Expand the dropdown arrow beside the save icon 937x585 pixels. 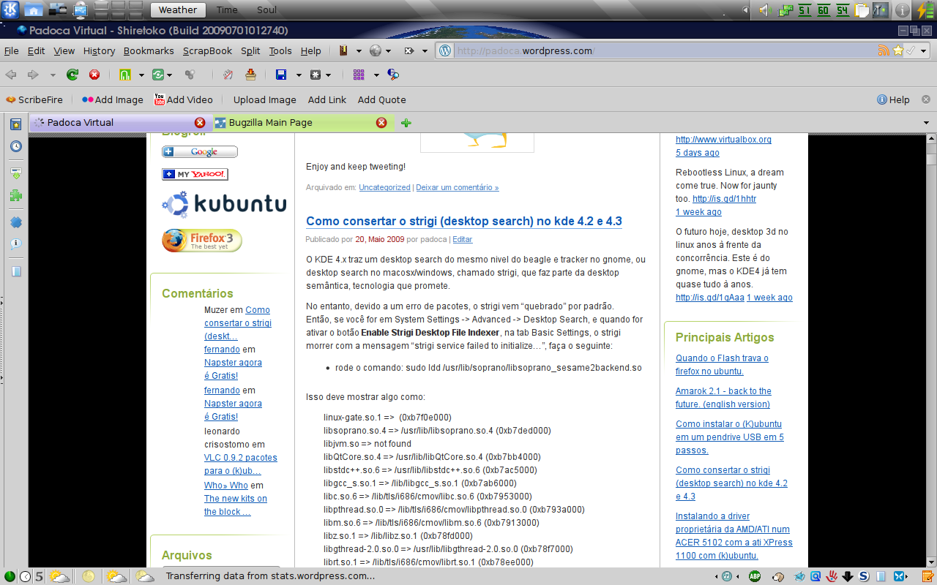(299, 75)
